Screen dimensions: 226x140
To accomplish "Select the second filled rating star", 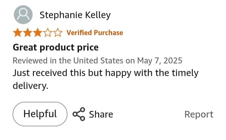I will 28,32.
